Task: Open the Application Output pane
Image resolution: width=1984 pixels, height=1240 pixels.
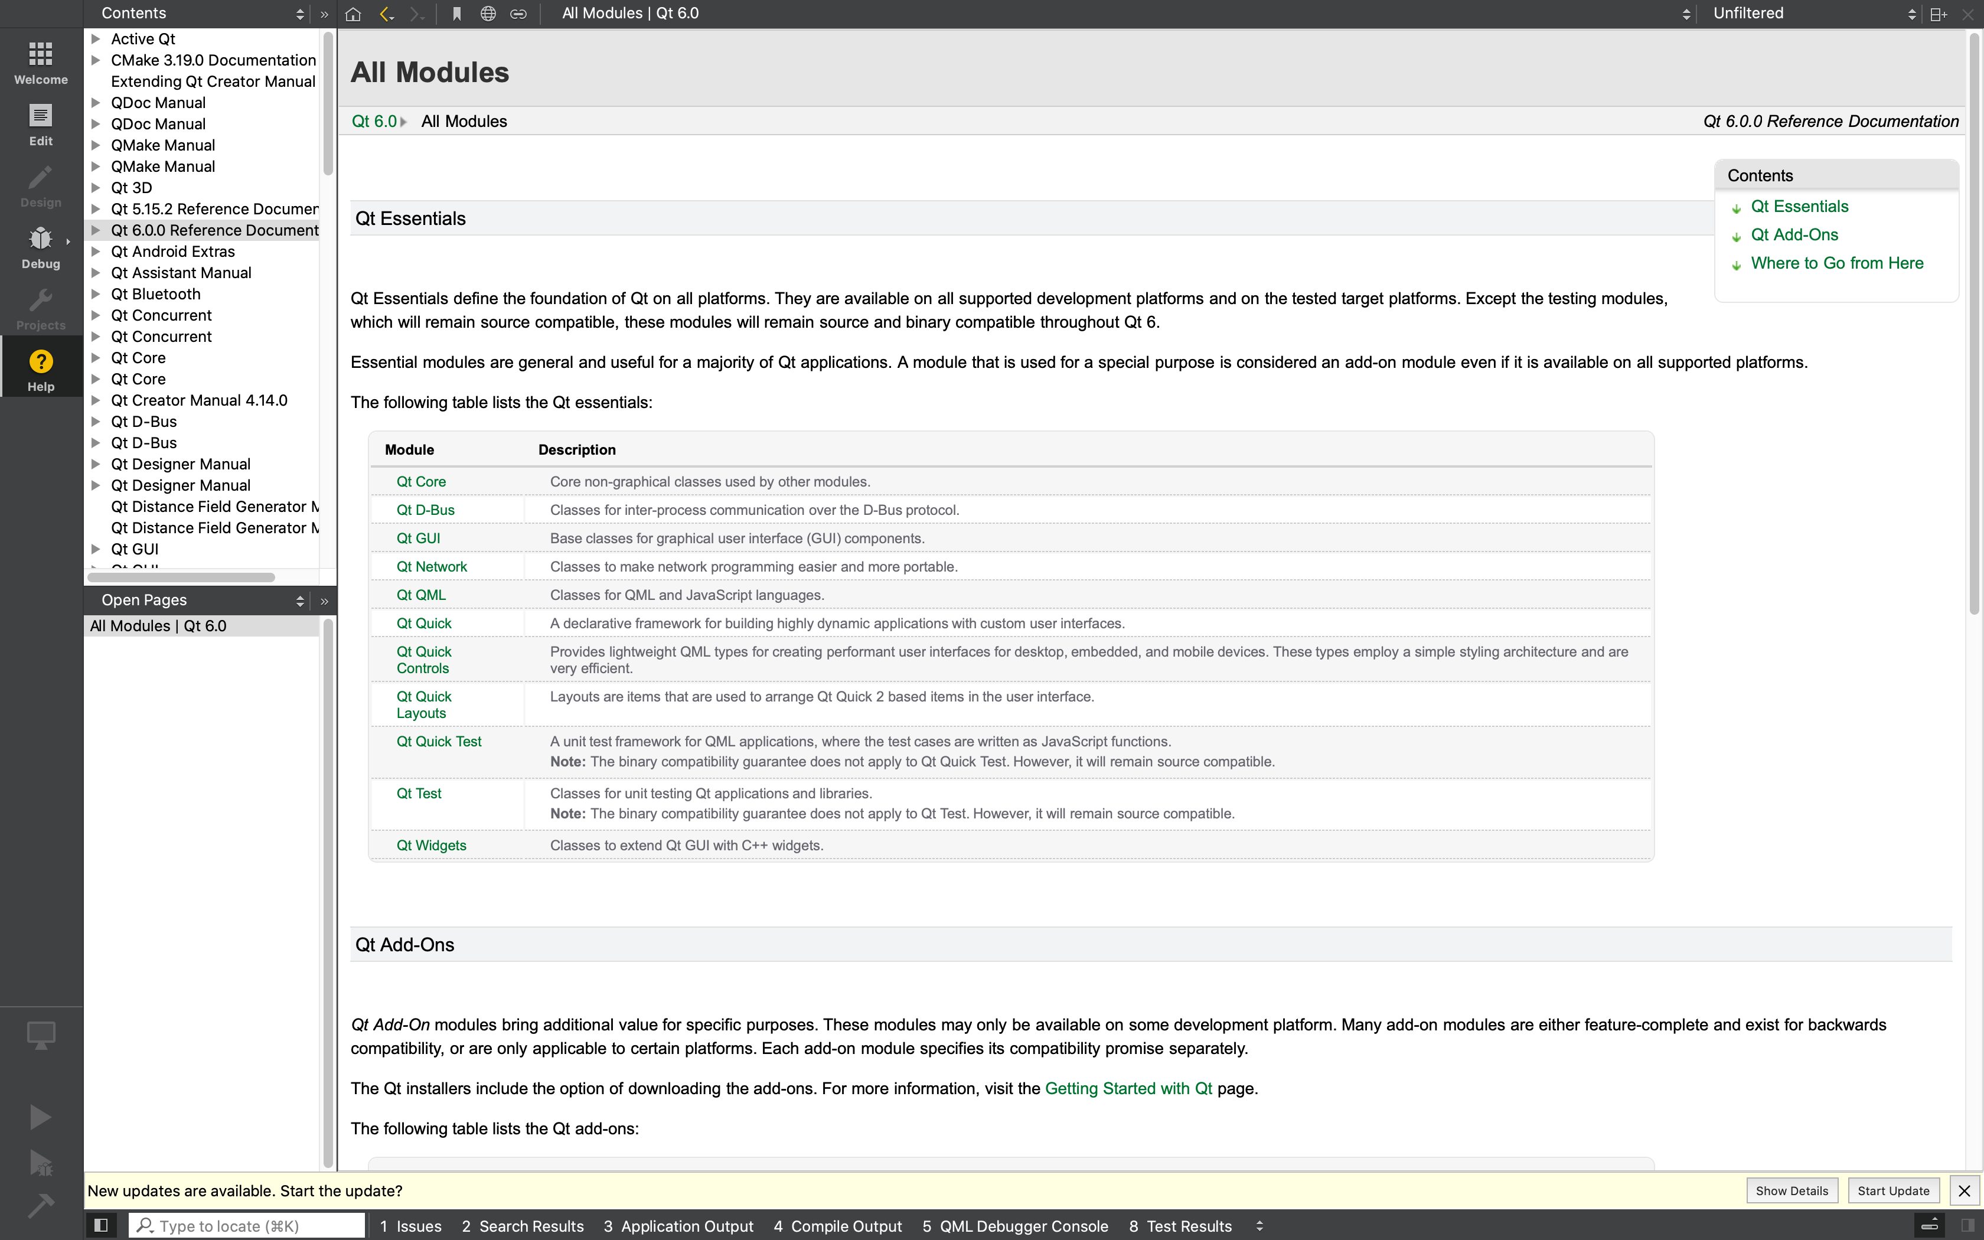Action: [678, 1226]
